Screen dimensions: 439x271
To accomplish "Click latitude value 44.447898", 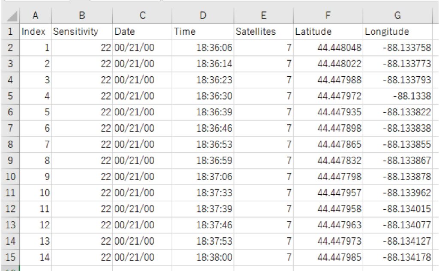I will (328, 128).
